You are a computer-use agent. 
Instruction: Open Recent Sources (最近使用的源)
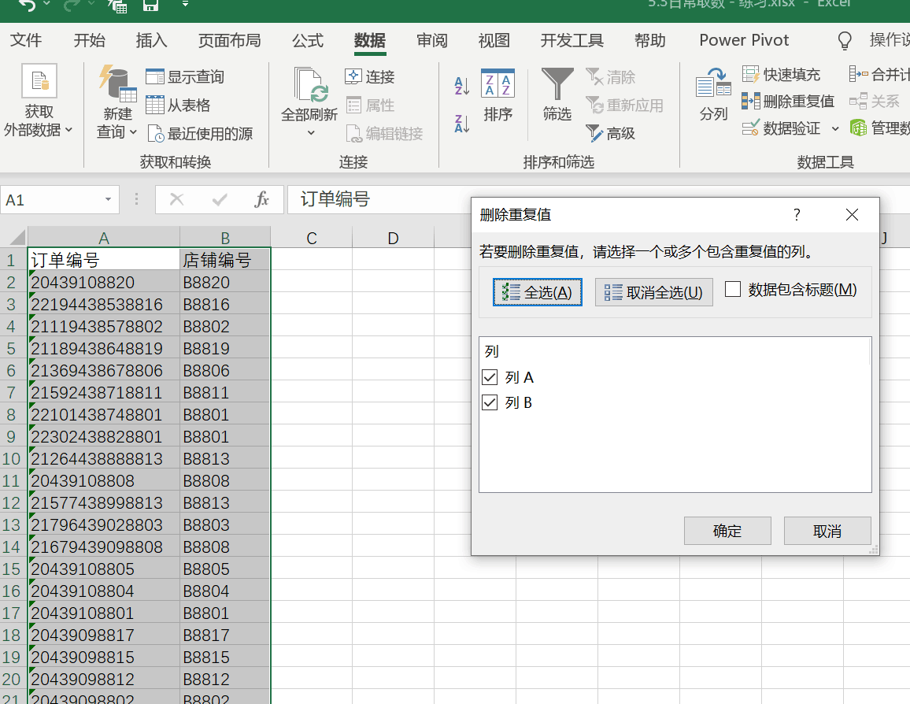point(200,134)
